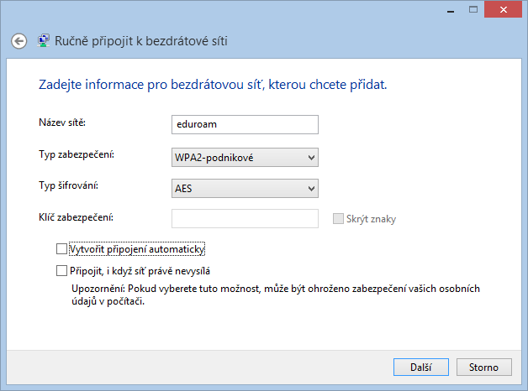
Task: Close the window with red X
Action: (x=503, y=10)
